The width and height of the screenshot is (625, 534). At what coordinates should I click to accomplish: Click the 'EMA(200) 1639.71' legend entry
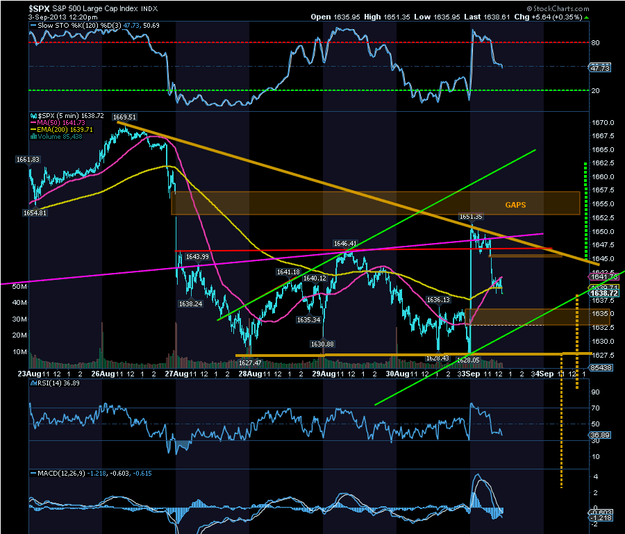pyautogui.click(x=65, y=130)
